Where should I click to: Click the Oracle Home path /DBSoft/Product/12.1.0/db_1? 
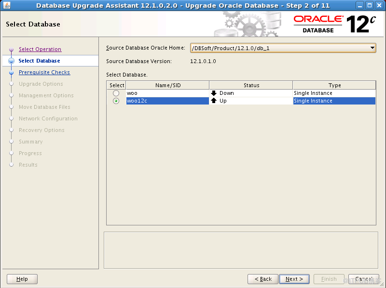tap(231, 48)
